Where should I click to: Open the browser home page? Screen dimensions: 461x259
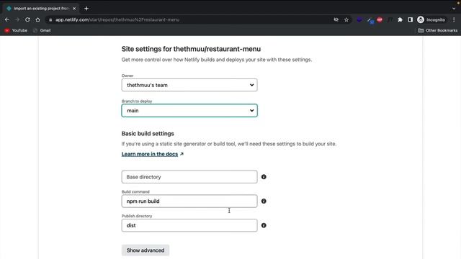tap(37, 19)
